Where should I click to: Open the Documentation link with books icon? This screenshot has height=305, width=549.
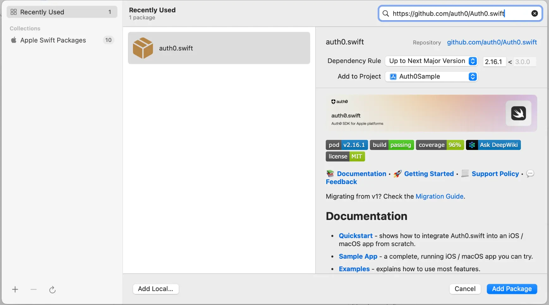pyautogui.click(x=361, y=174)
